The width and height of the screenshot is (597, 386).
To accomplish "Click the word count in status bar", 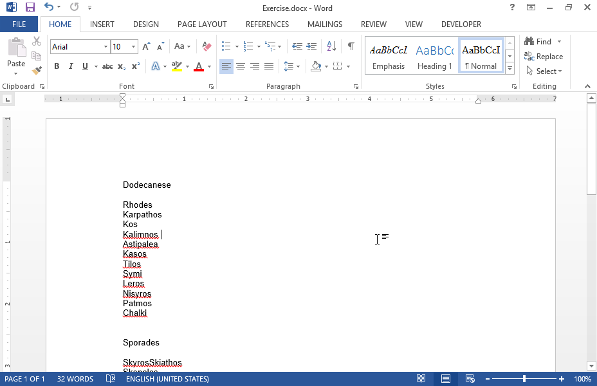I will tap(75, 379).
